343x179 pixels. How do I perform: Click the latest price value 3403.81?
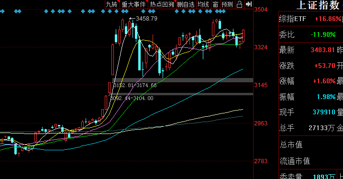322,50
